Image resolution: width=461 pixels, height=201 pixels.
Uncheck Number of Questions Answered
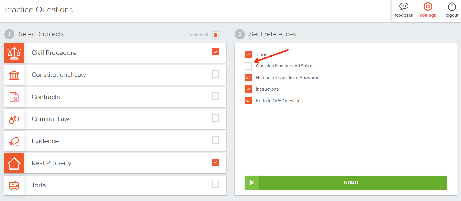click(x=248, y=78)
